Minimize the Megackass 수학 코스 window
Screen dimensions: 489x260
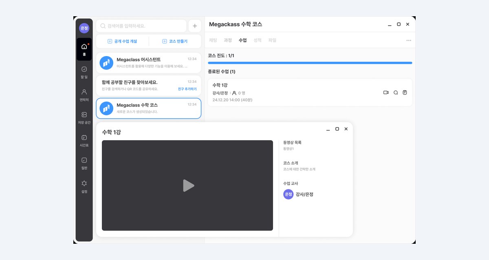pos(390,25)
